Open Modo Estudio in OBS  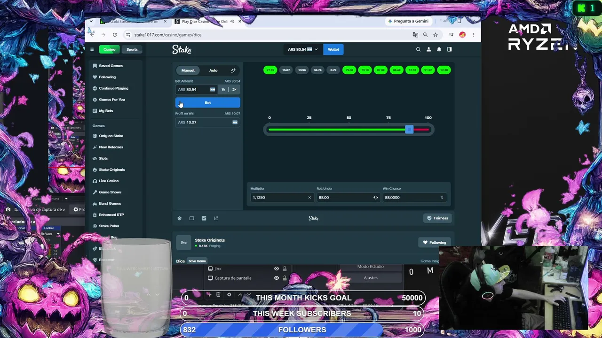click(x=371, y=267)
